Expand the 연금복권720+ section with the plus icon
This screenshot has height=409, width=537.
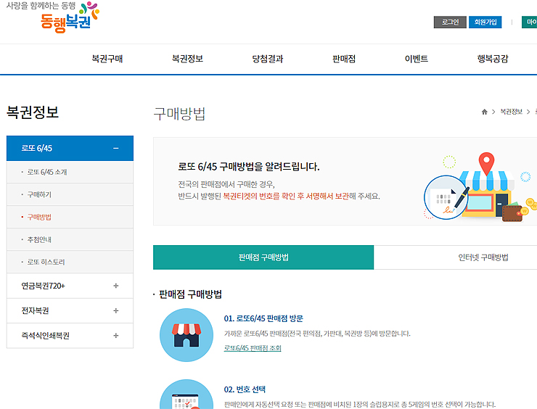point(116,286)
